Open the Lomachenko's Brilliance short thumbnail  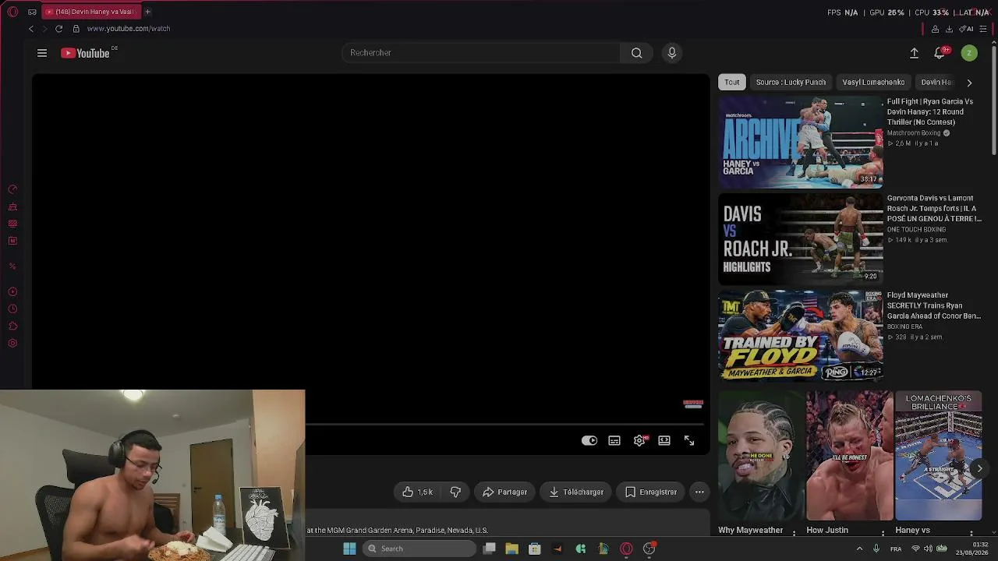coord(939,456)
